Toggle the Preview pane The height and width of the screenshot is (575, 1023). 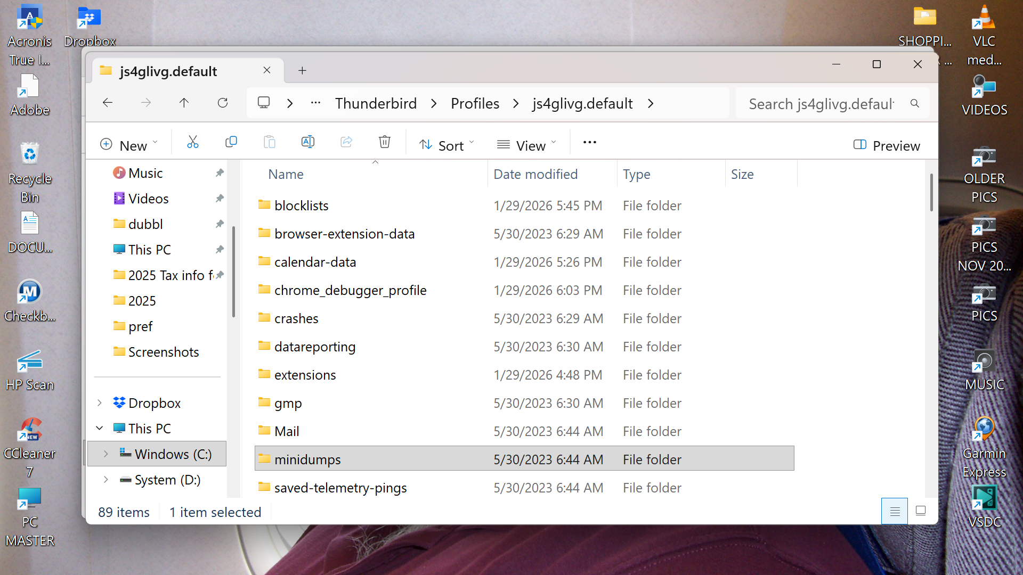887,145
